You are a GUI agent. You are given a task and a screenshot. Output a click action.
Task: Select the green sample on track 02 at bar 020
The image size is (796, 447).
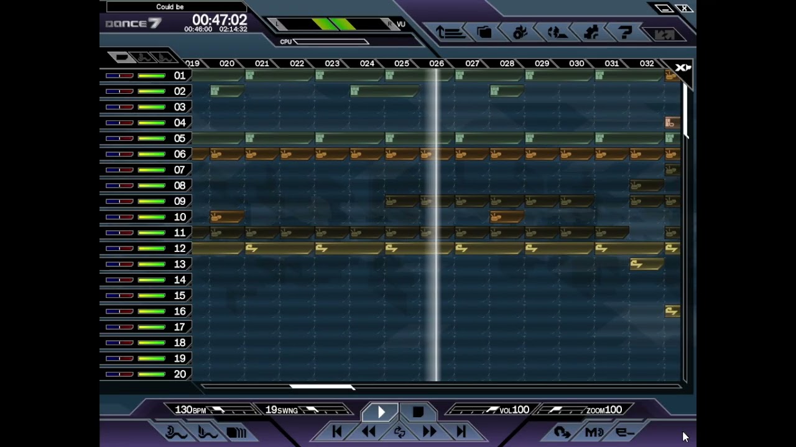point(226,91)
